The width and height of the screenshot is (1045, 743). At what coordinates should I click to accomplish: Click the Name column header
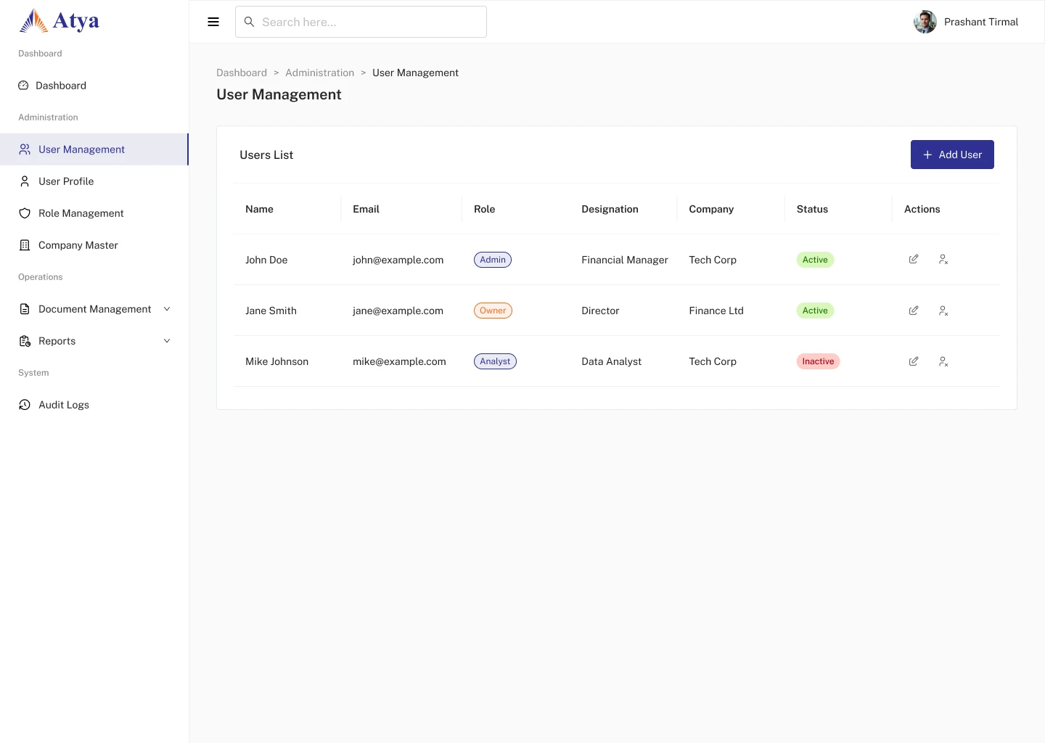pyautogui.click(x=259, y=209)
